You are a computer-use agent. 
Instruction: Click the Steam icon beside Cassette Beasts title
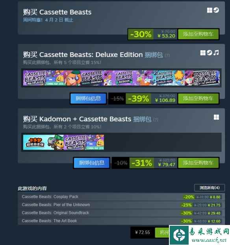click(x=216, y=10)
